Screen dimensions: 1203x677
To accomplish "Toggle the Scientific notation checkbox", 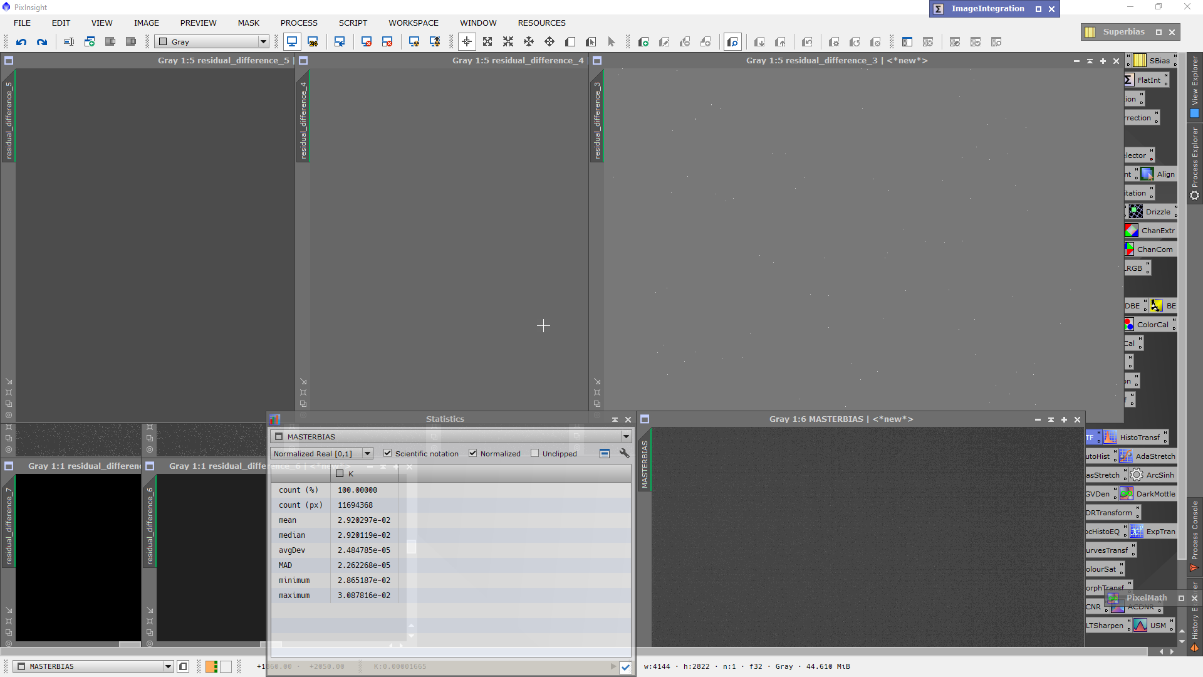I will tap(387, 453).
